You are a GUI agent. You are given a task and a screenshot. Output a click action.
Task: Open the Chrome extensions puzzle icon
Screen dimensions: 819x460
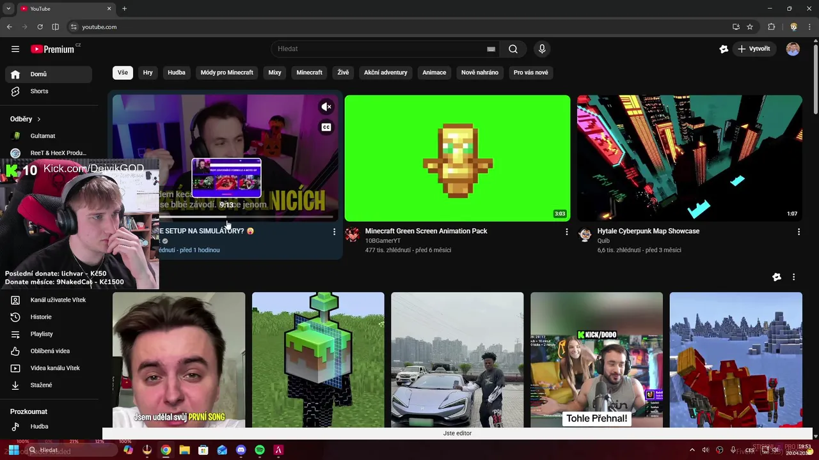tap(772, 27)
